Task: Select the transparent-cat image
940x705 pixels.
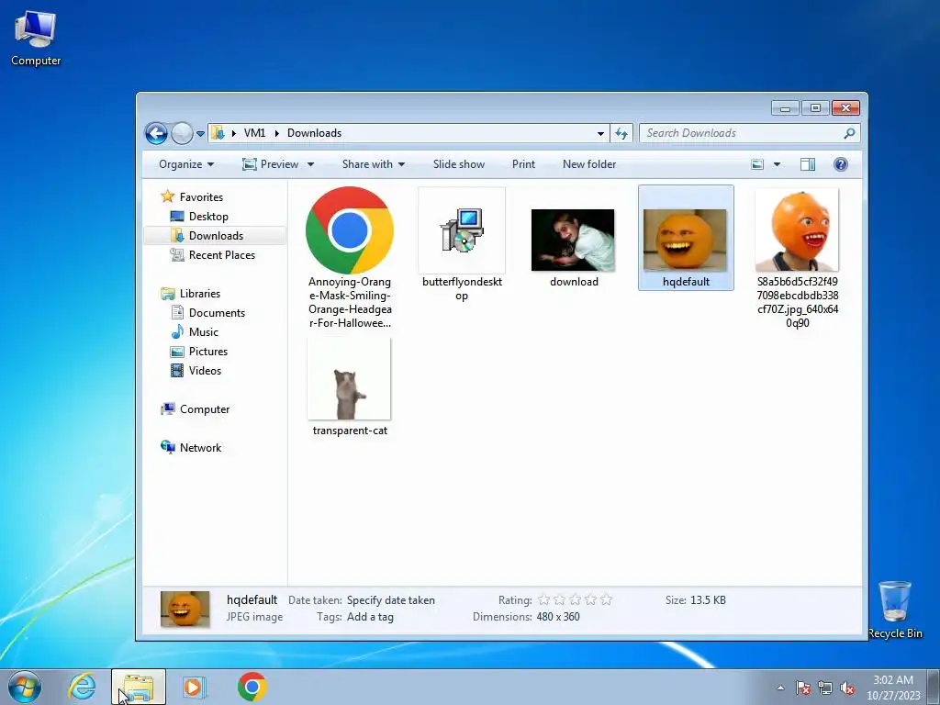Action: [x=350, y=386]
